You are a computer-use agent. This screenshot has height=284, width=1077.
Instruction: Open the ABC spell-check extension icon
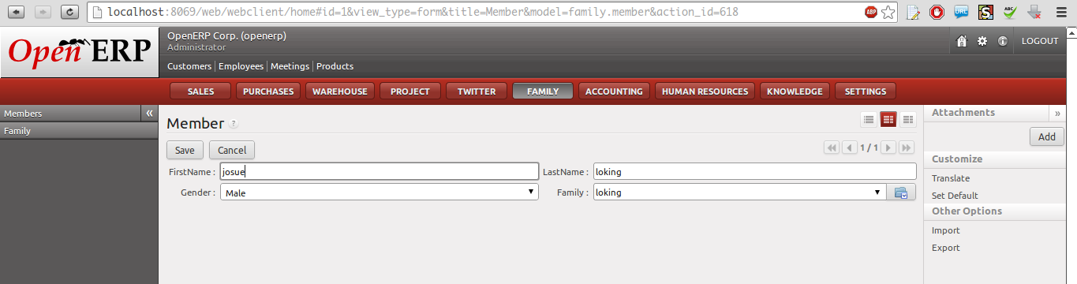pyautogui.click(x=1010, y=12)
